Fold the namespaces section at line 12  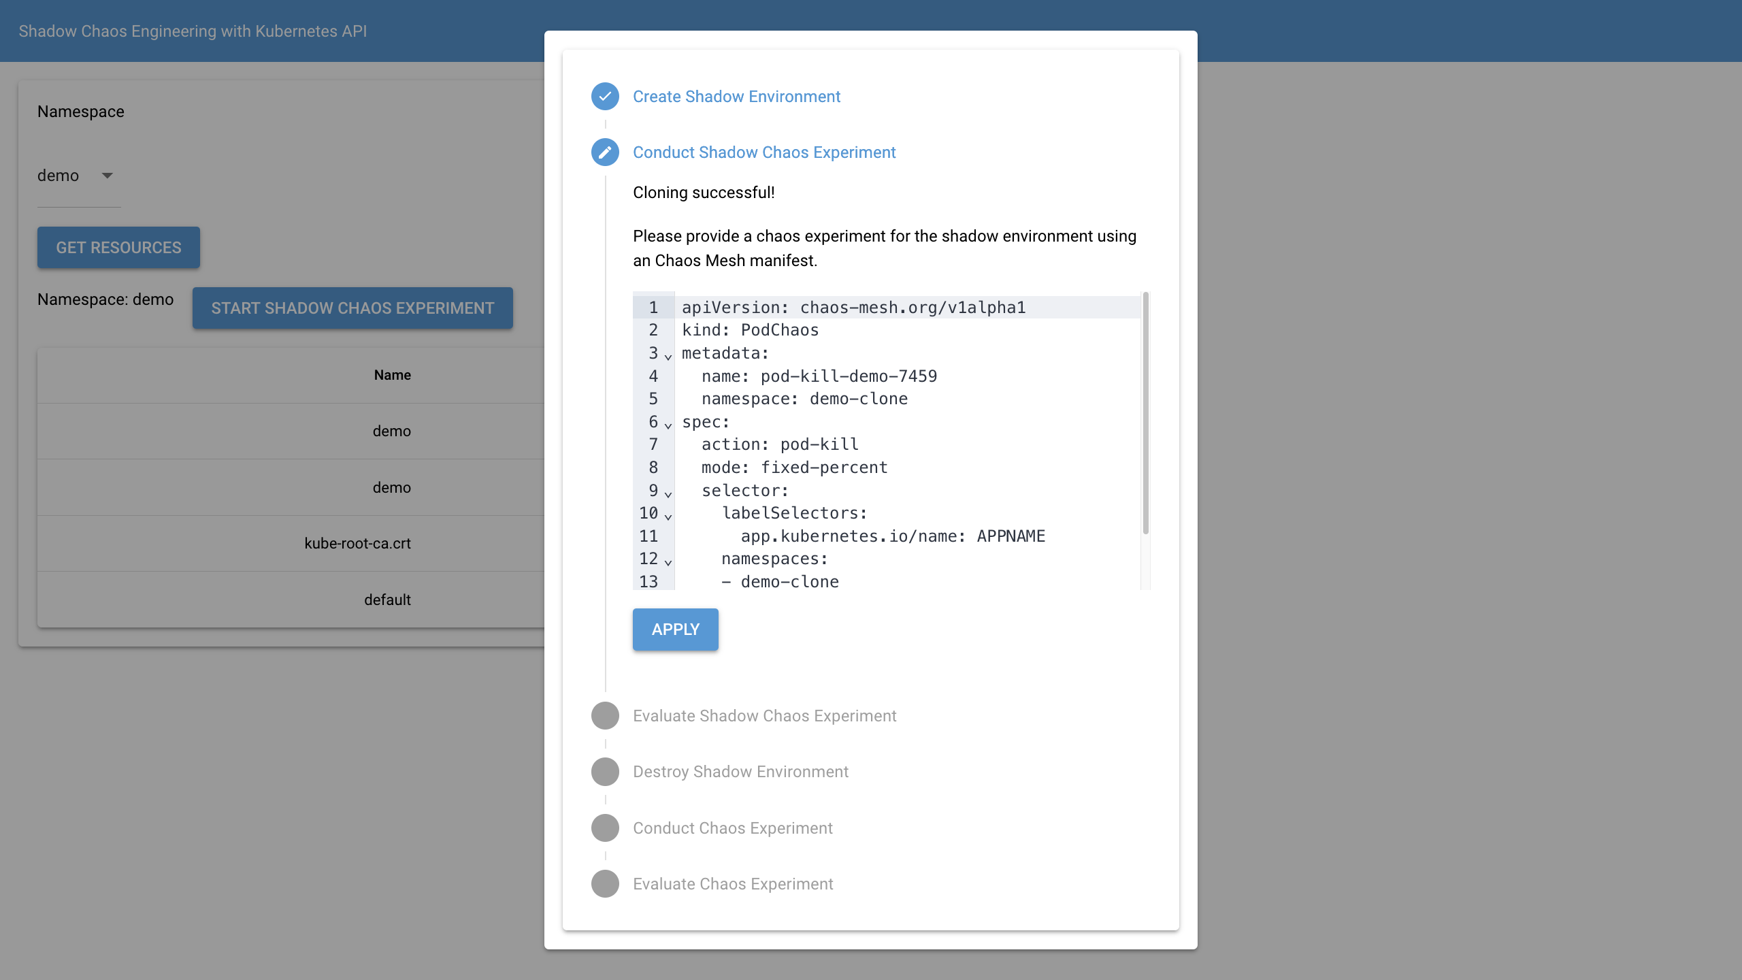(x=668, y=562)
